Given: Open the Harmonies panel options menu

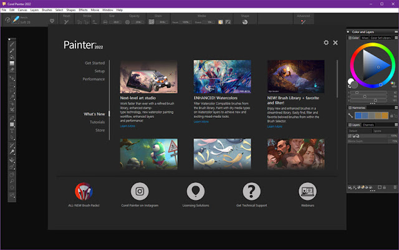Looking at the screenshot, I should pyautogui.click(x=396, y=108).
